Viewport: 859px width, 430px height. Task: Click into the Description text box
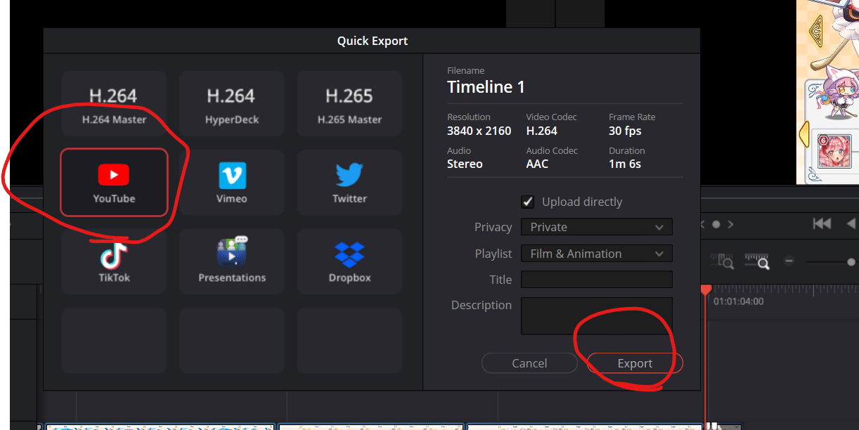(596, 315)
